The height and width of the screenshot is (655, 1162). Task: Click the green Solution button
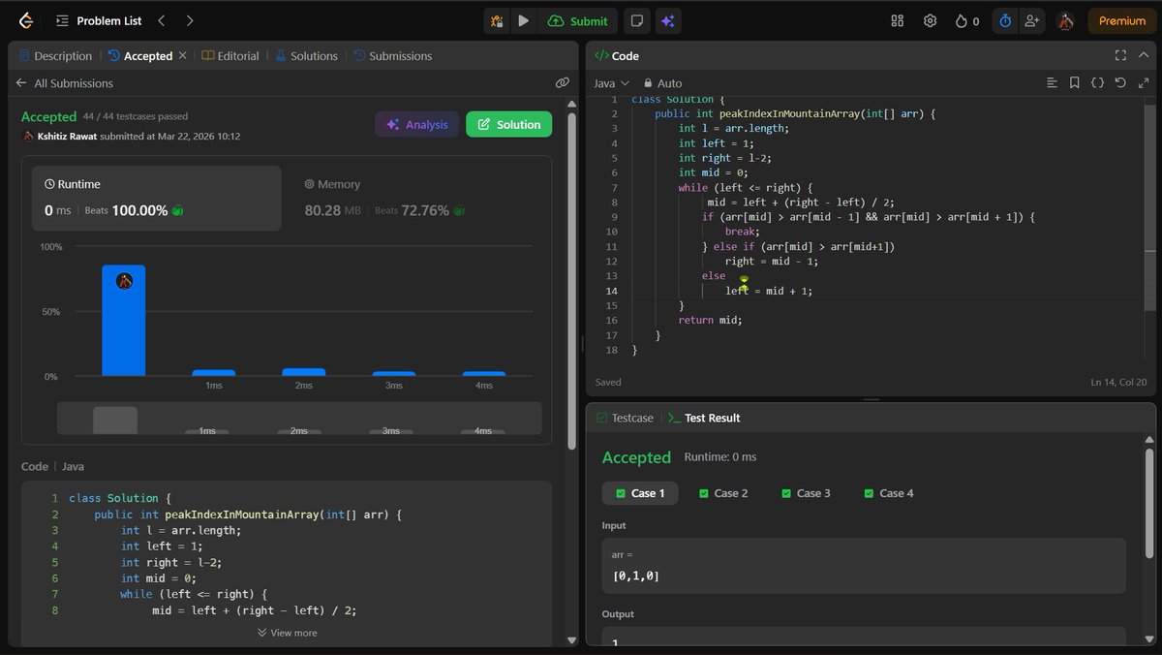tap(509, 124)
